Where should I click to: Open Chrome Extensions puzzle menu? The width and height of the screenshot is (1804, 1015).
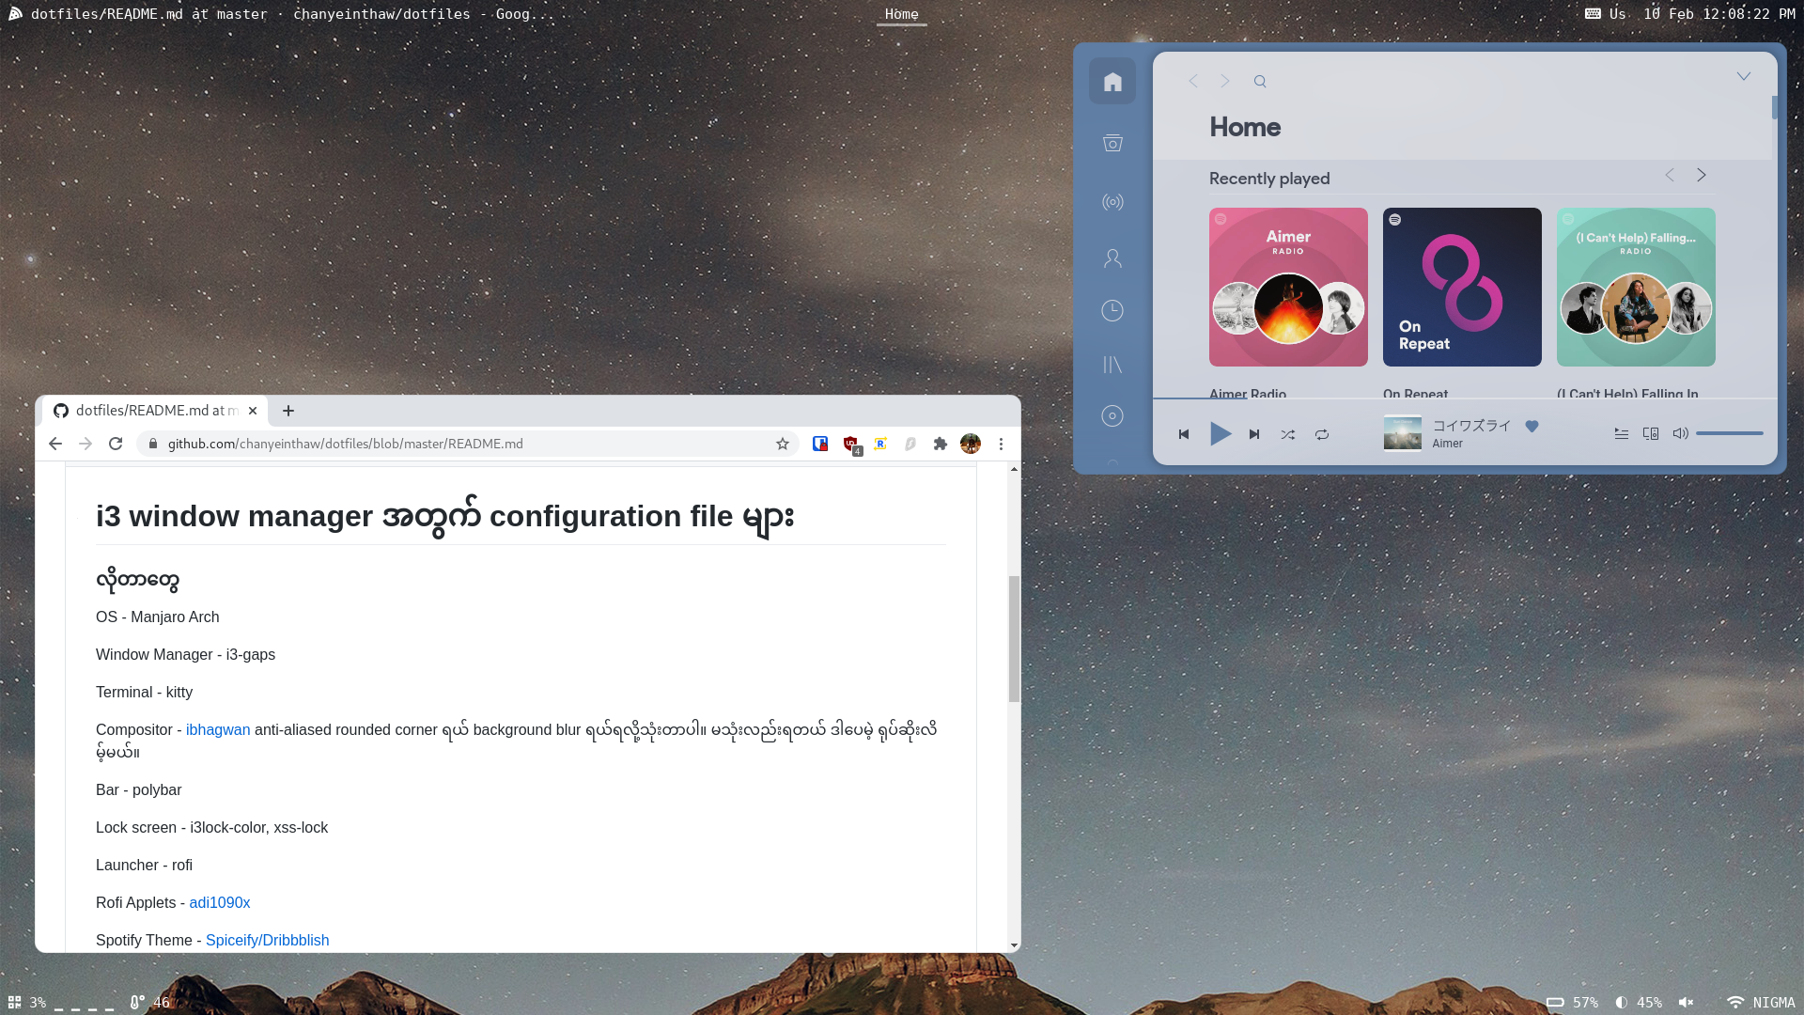[941, 444]
